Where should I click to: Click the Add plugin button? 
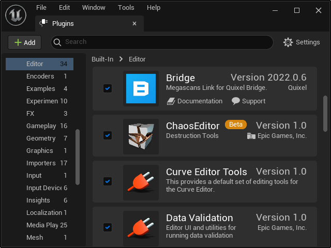[25, 42]
